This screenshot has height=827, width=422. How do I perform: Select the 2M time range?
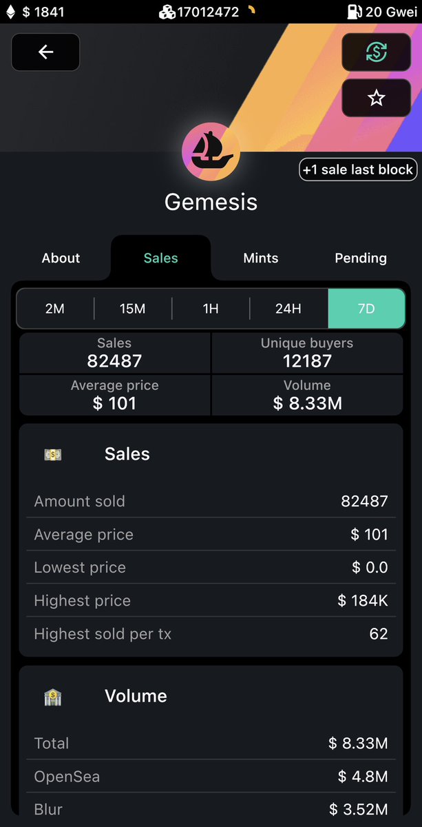click(55, 309)
